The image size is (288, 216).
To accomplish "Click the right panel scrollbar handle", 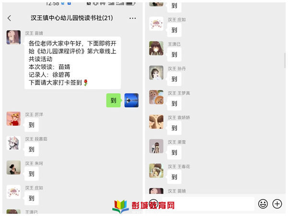I will (285, 61).
